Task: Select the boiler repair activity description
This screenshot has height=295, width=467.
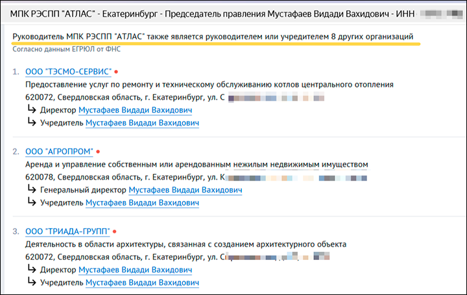Action: pos(210,84)
